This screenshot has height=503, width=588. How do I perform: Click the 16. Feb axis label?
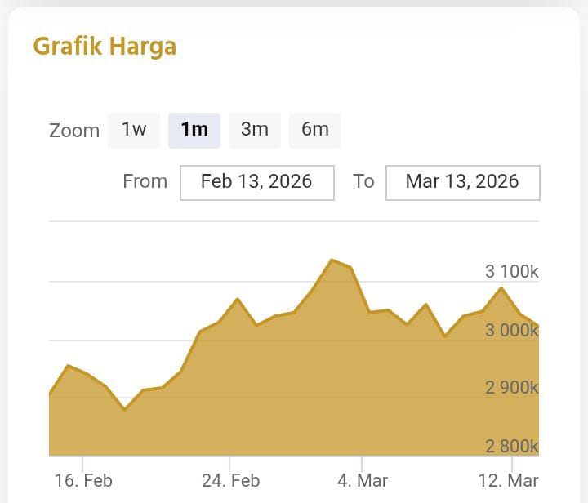coord(83,480)
